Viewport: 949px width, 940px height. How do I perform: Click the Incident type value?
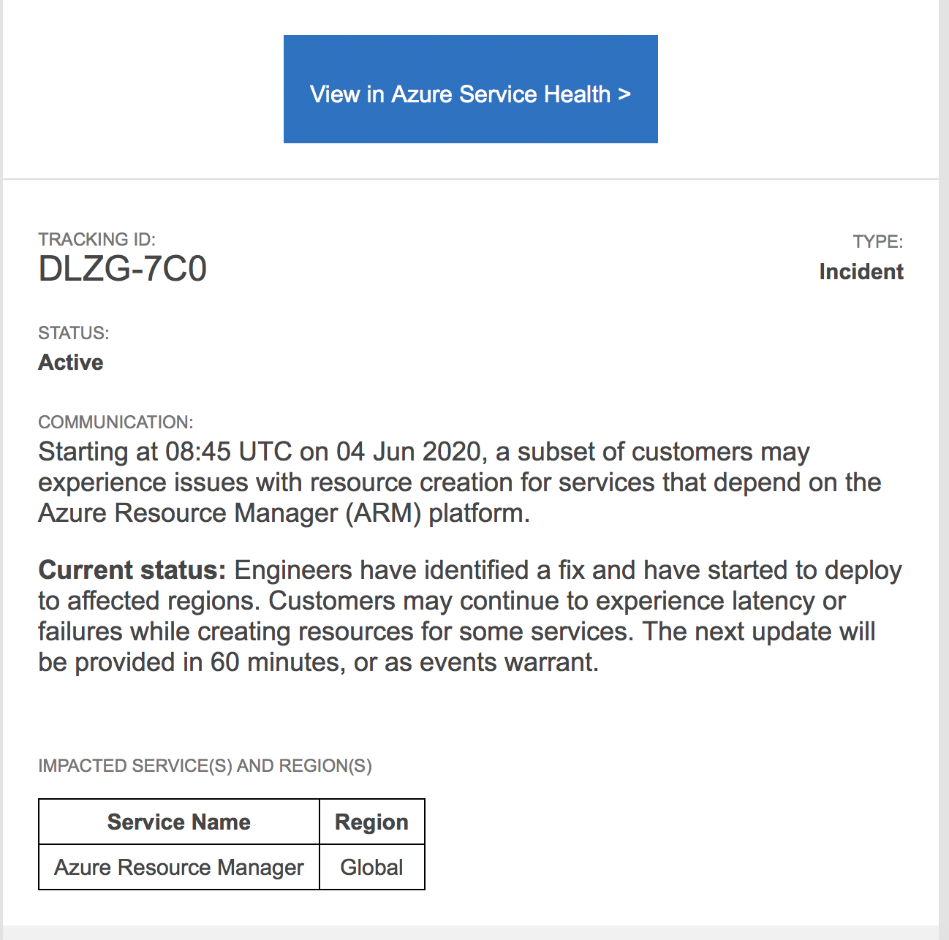tap(861, 272)
